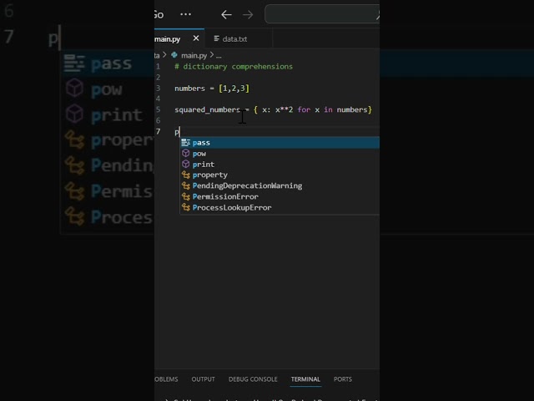Select ProcessLookupError suggestion
The image size is (534, 401).
tap(280, 208)
